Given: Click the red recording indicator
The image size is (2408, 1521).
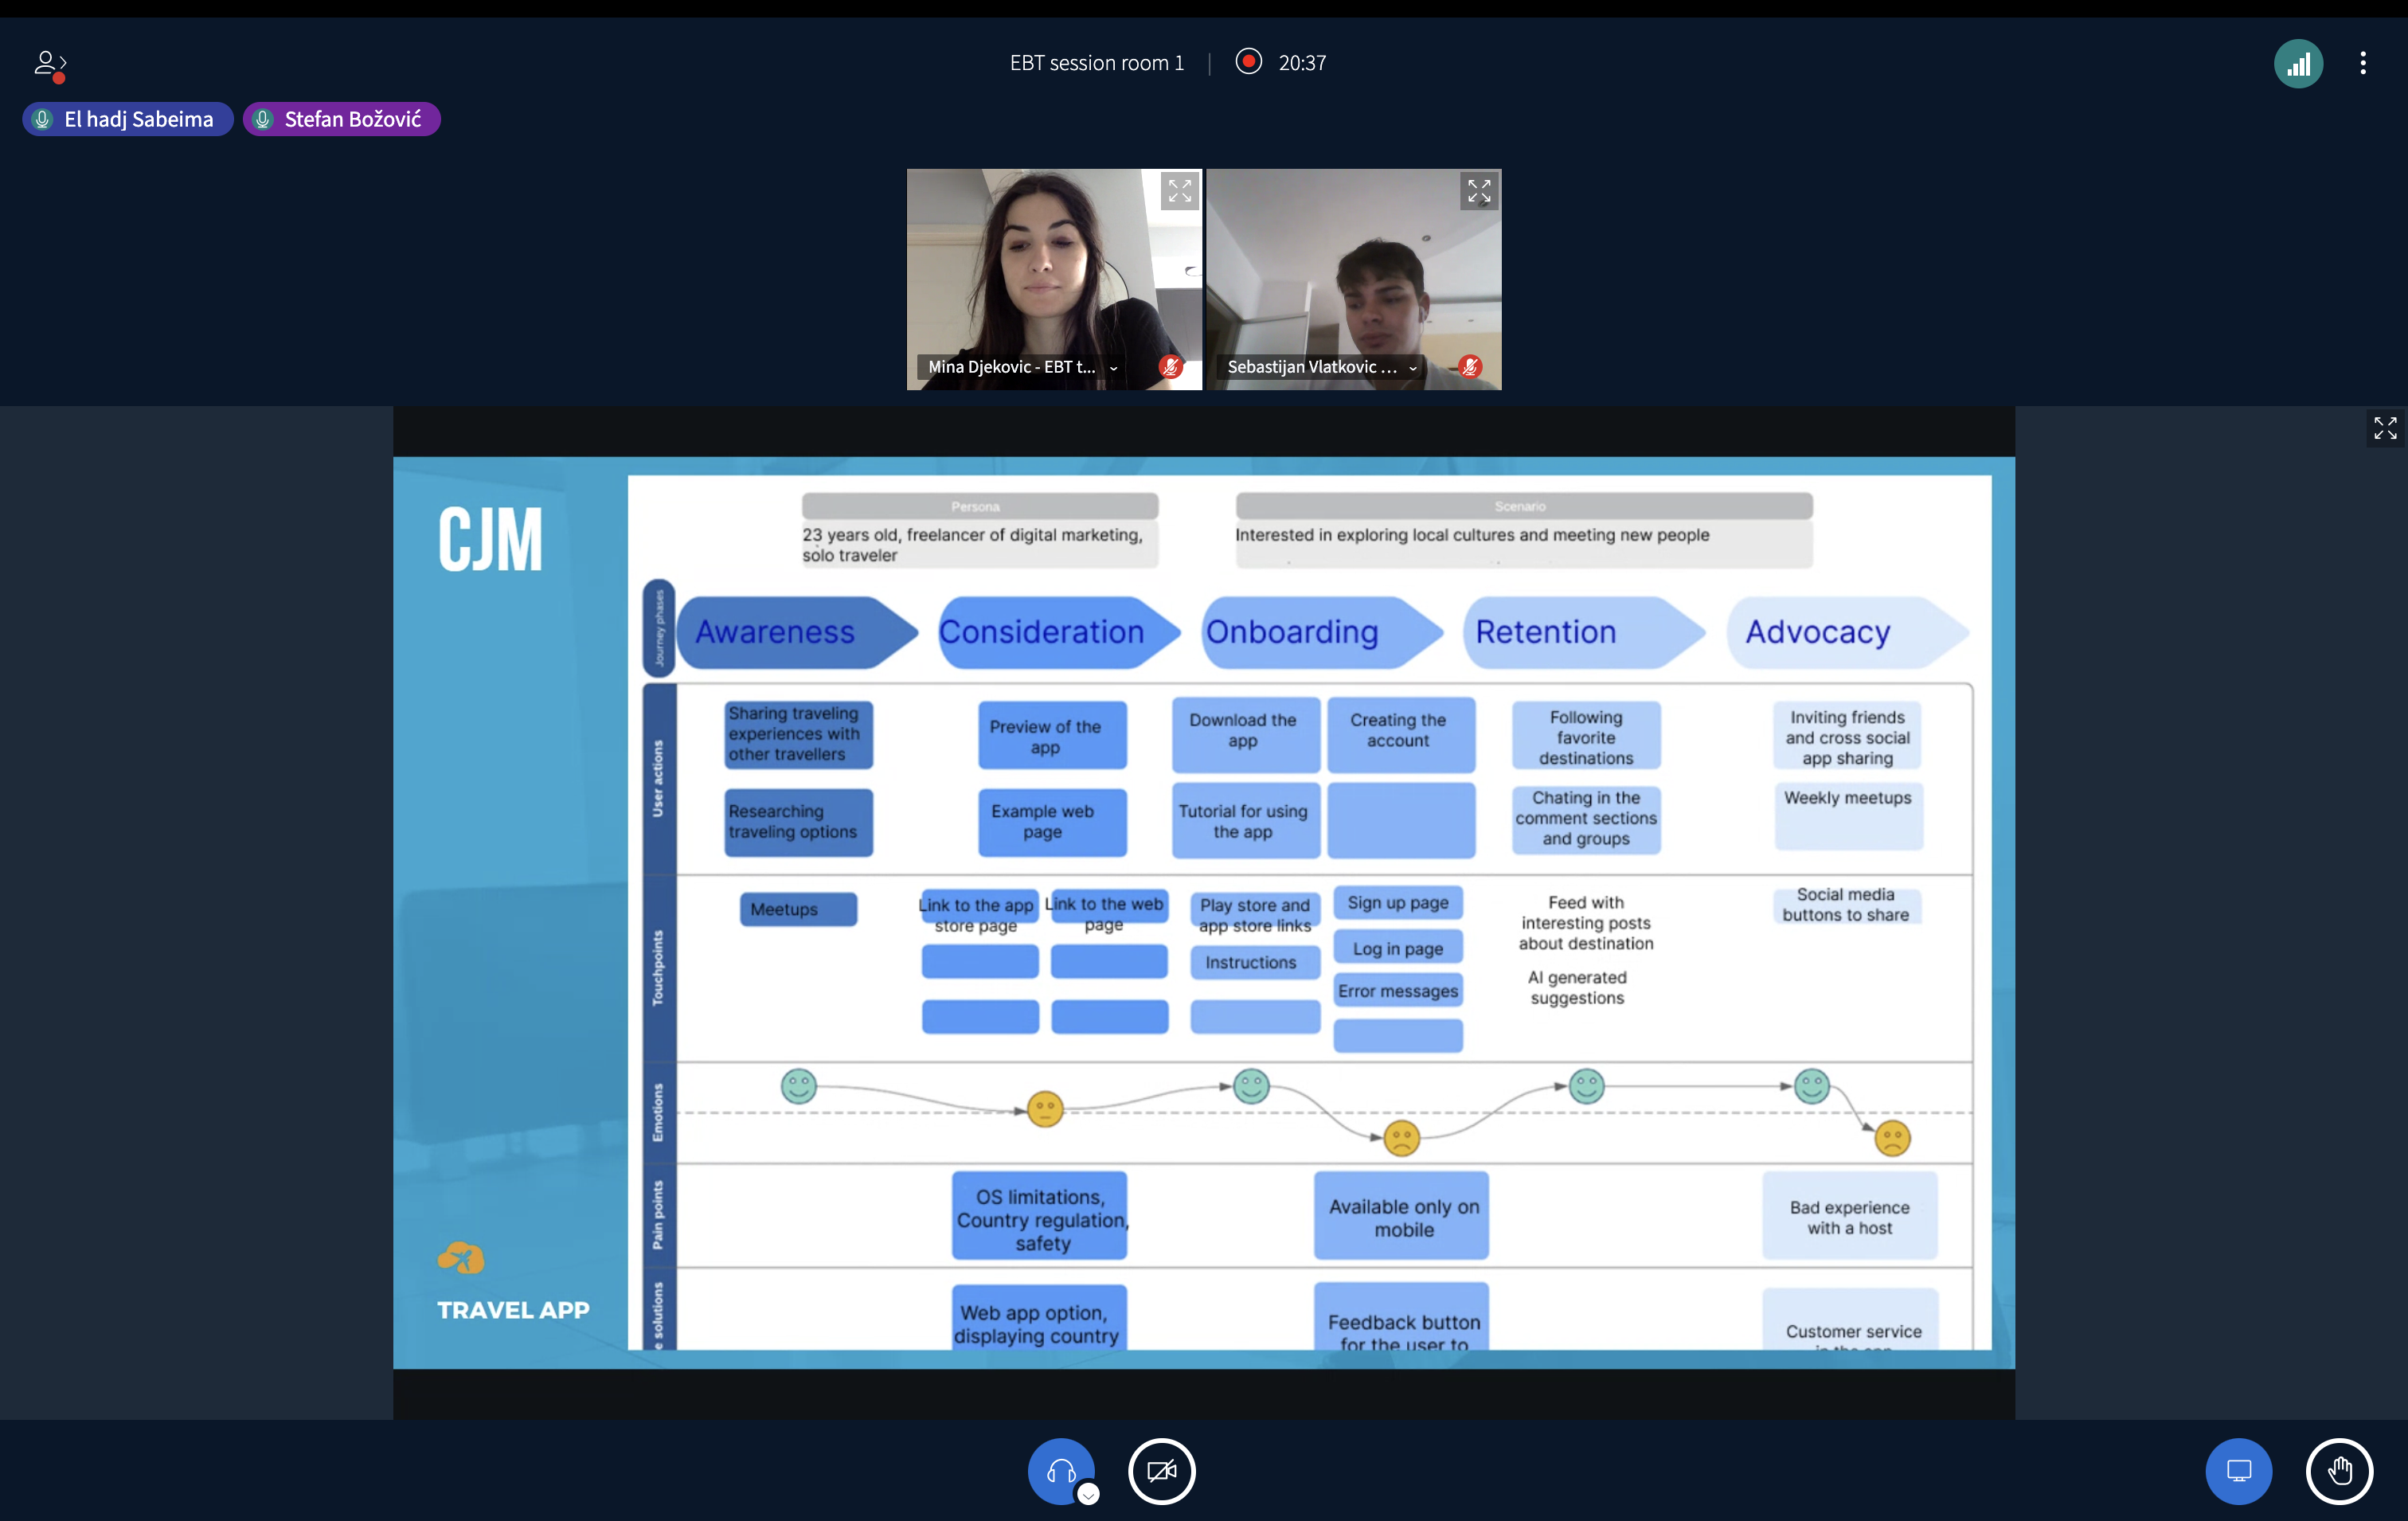Looking at the screenshot, I should tap(1248, 62).
